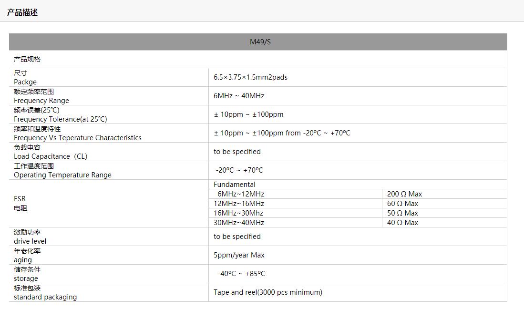Click Frequency Vs Teperature Characteristics label
The image size is (524, 309).
pyautogui.click(x=78, y=138)
